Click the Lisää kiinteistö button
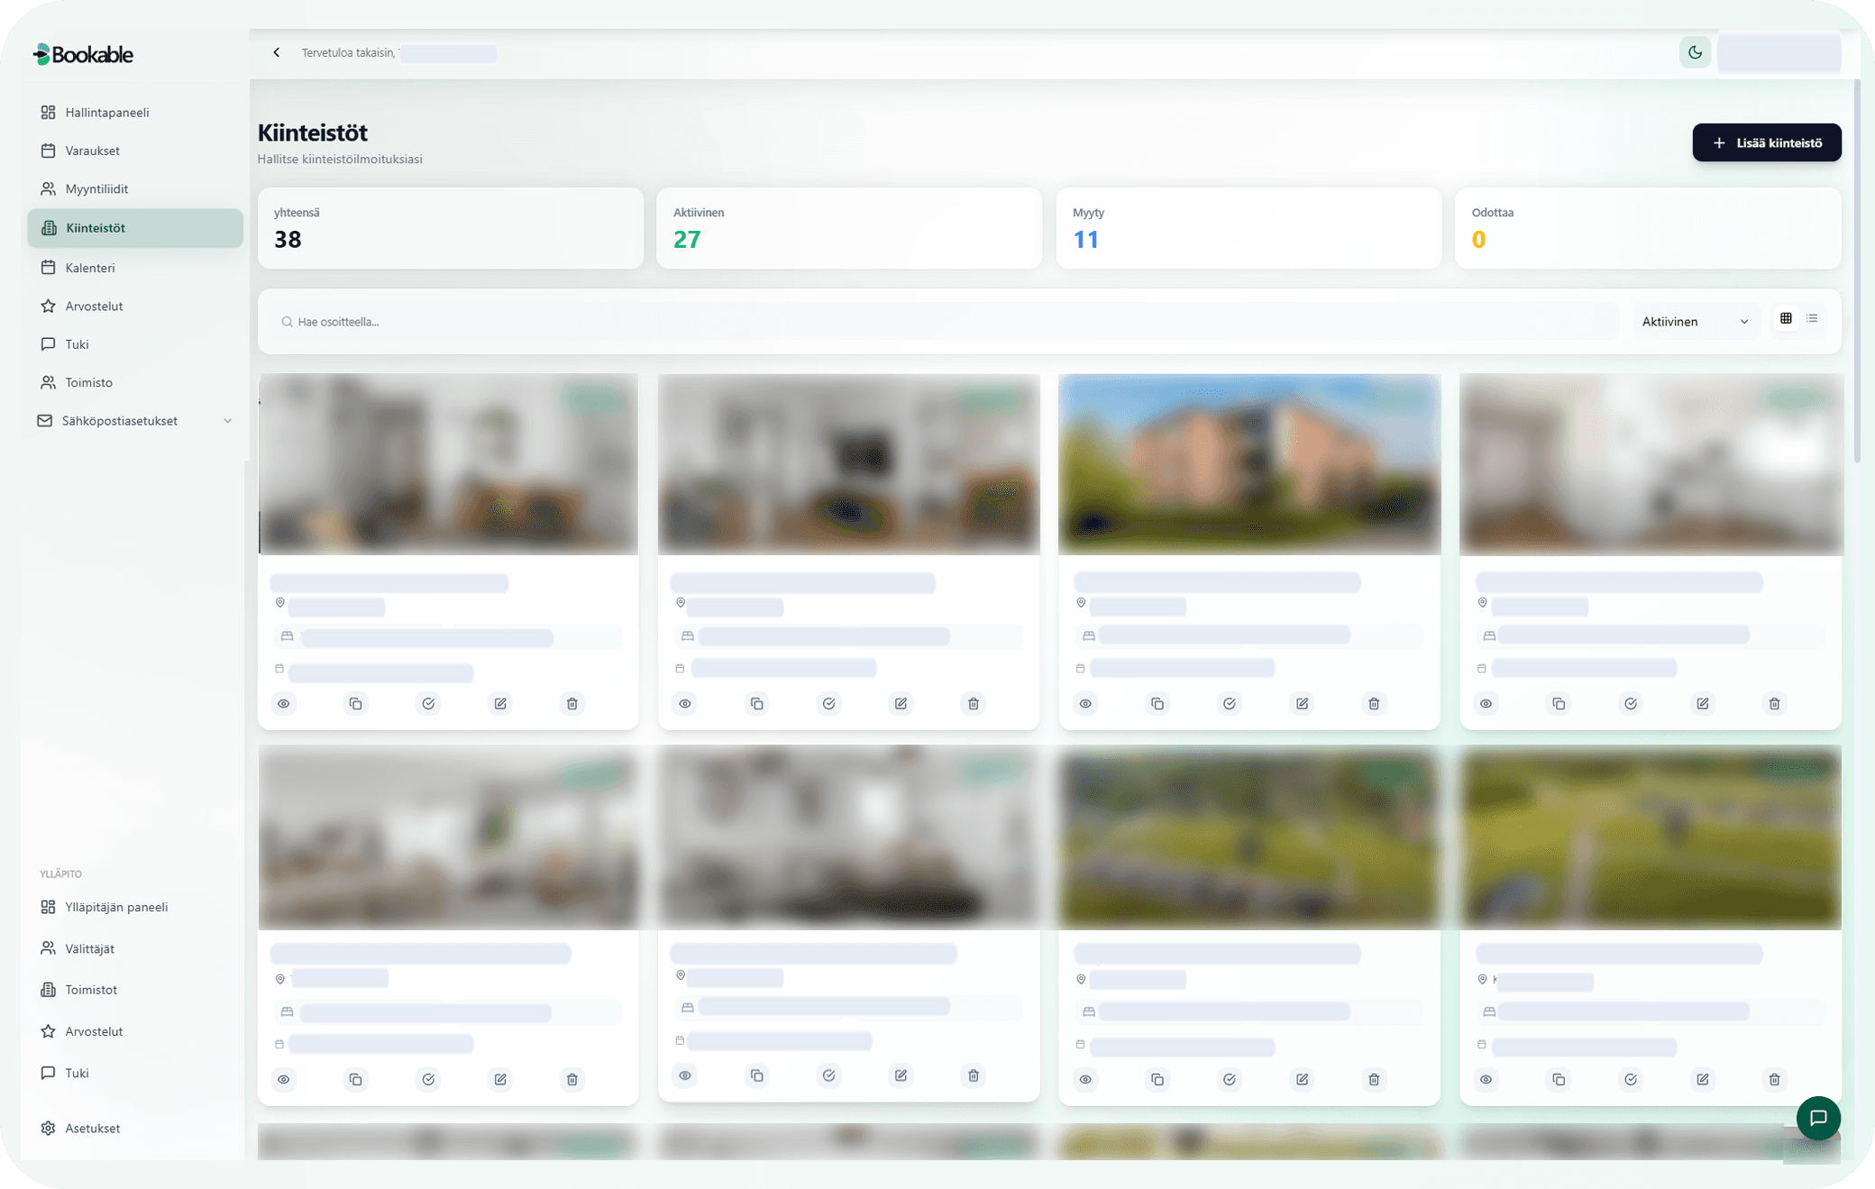The height and width of the screenshot is (1189, 1875). (x=1766, y=142)
